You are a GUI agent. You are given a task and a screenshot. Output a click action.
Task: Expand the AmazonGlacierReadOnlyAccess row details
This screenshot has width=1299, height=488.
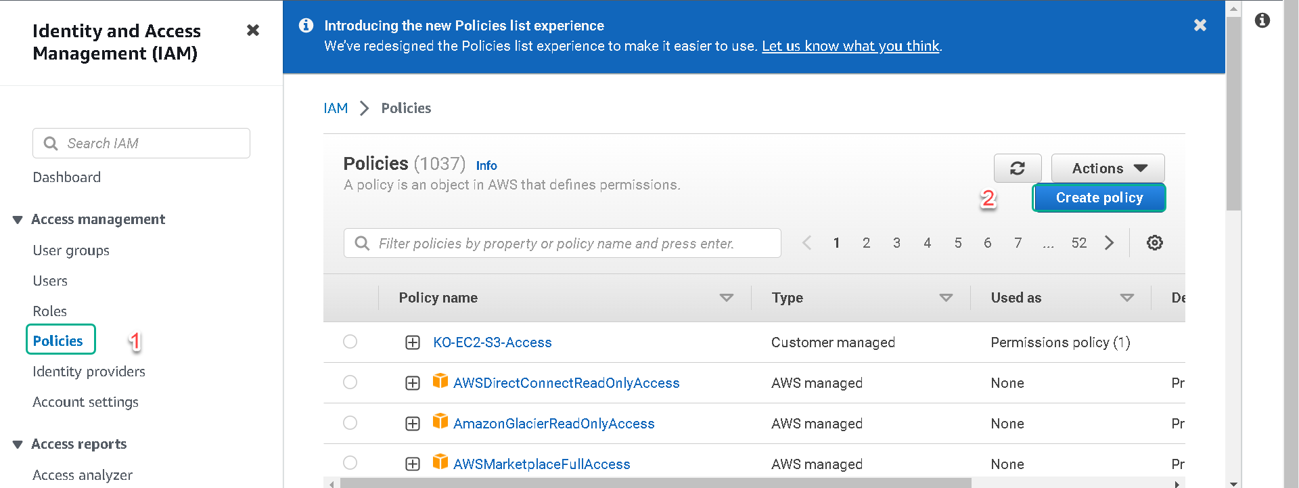pyautogui.click(x=413, y=424)
